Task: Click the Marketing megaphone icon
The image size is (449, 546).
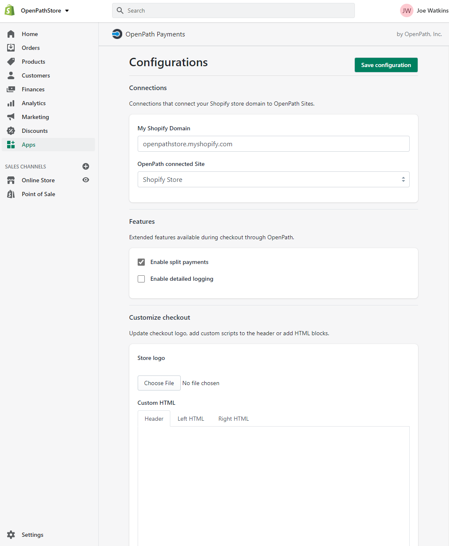Action: pyautogui.click(x=11, y=117)
